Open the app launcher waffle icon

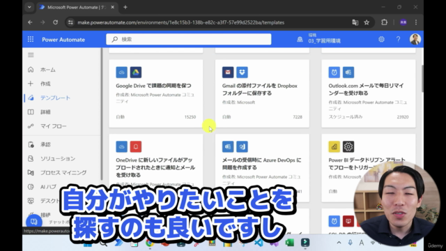[x=31, y=39]
